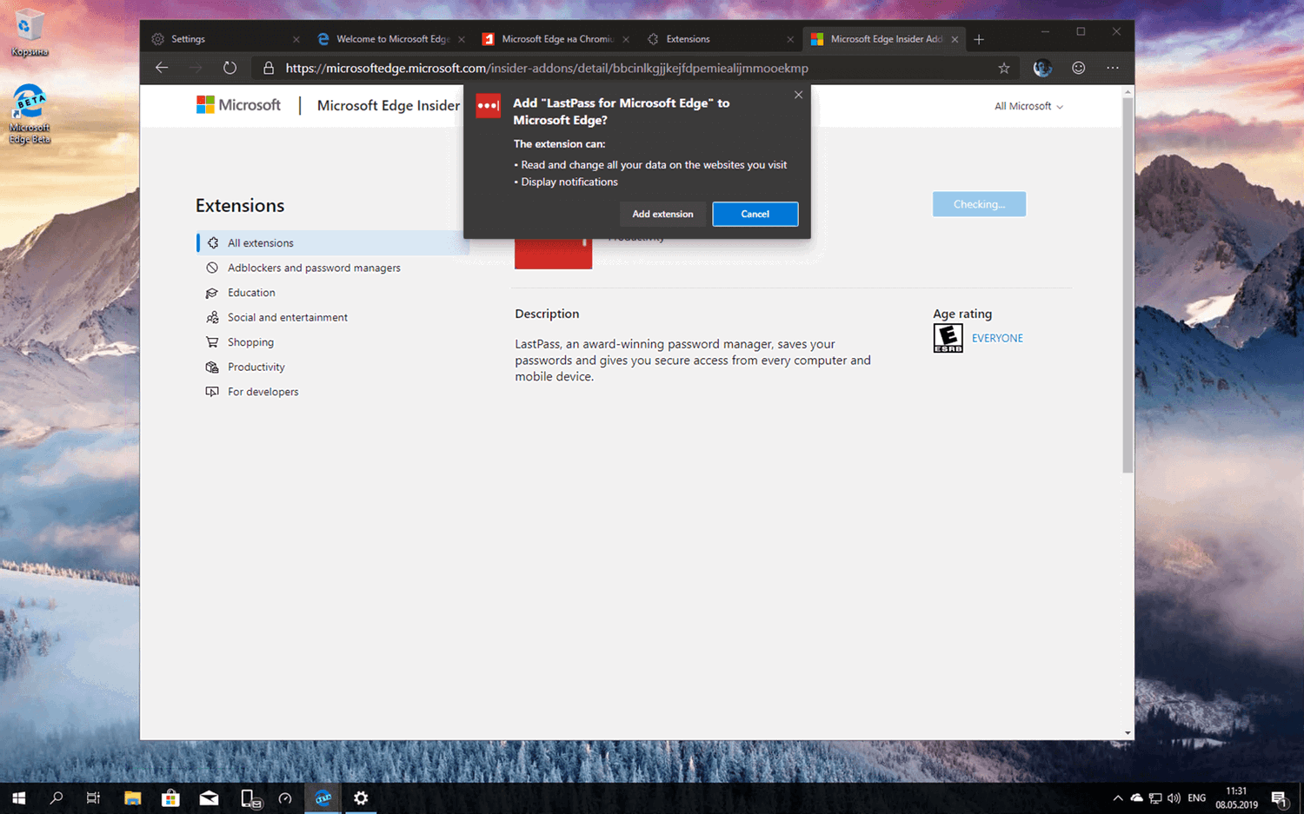Image resolution: width=1304 pixels, height=814 pixels.
Task: Click the Checking... button
Action: pyautogui.click(x=979, y=204)
